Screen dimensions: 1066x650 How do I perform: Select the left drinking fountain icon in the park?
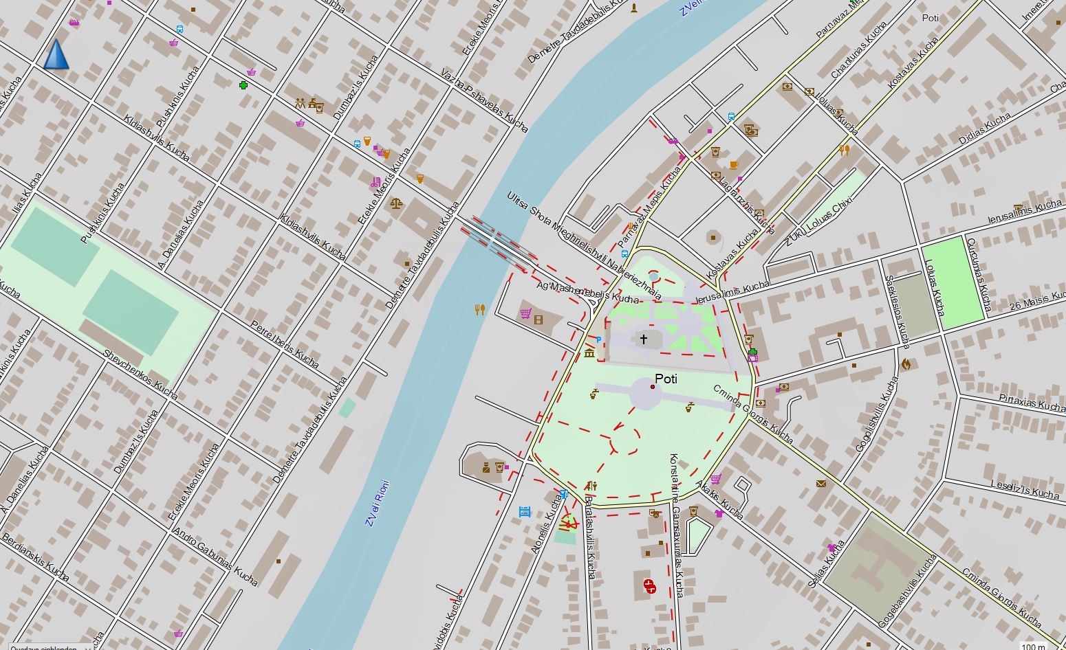pos(594,394)
